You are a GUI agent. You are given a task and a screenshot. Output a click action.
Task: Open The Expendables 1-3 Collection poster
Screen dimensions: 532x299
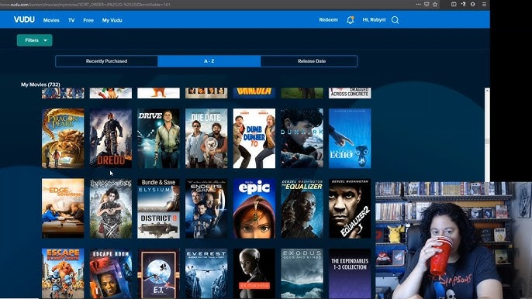point(350,273)
